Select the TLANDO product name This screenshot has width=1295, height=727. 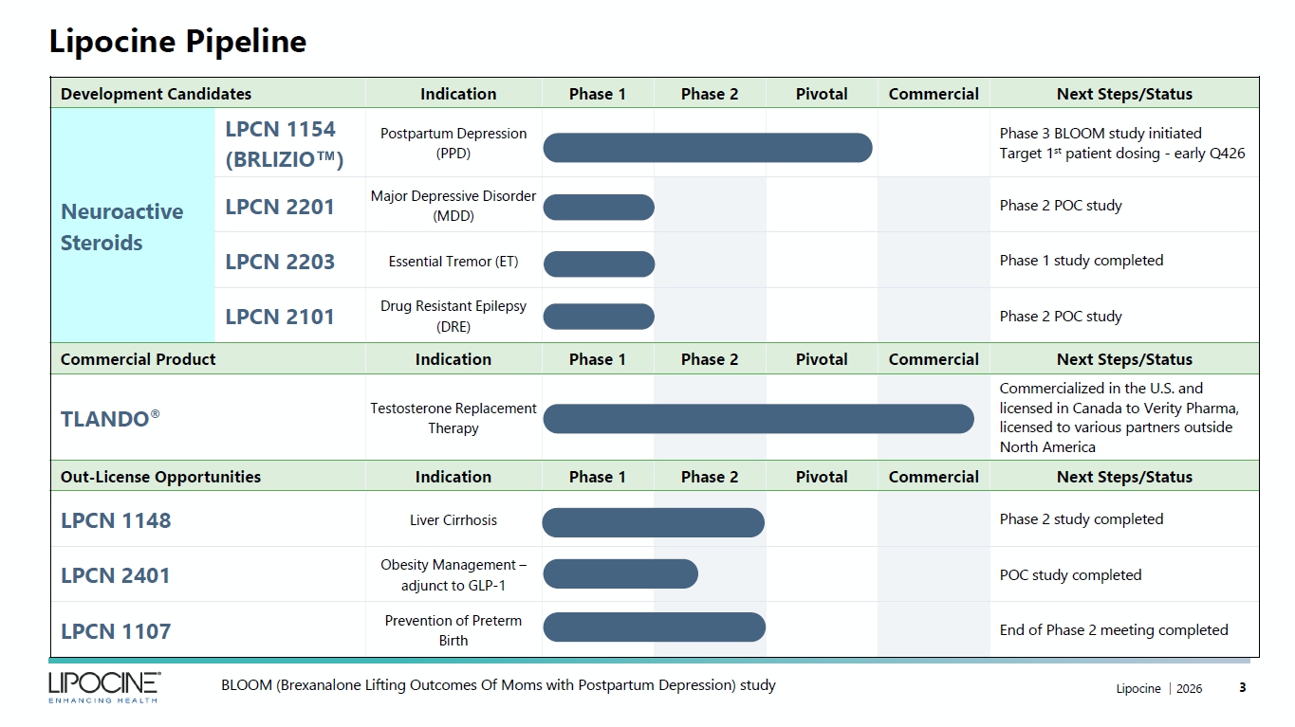pos(110,418)
